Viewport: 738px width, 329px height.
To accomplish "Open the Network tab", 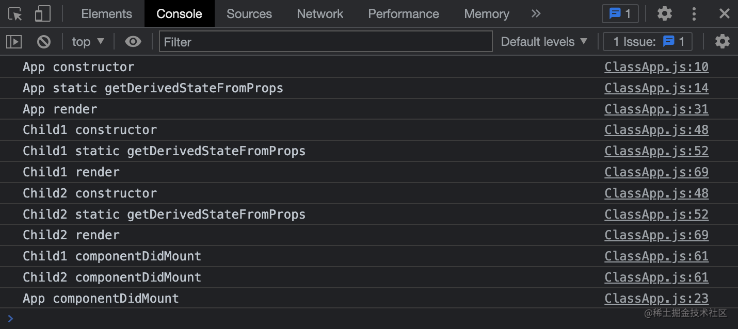I will click(x=320, y=14).
